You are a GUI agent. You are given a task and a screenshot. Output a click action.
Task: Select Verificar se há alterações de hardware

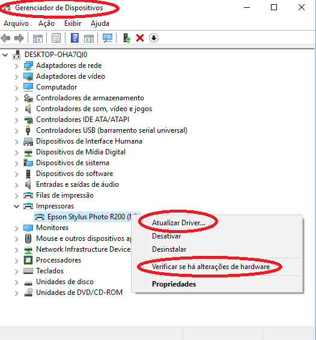211,267
